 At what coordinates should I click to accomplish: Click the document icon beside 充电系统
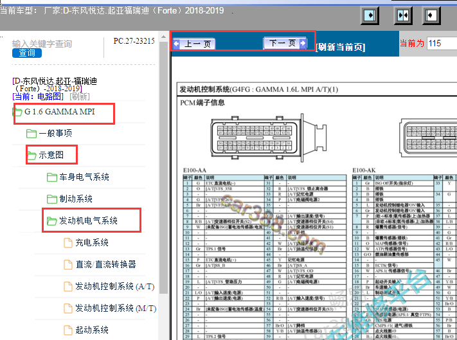pos(68,243)
